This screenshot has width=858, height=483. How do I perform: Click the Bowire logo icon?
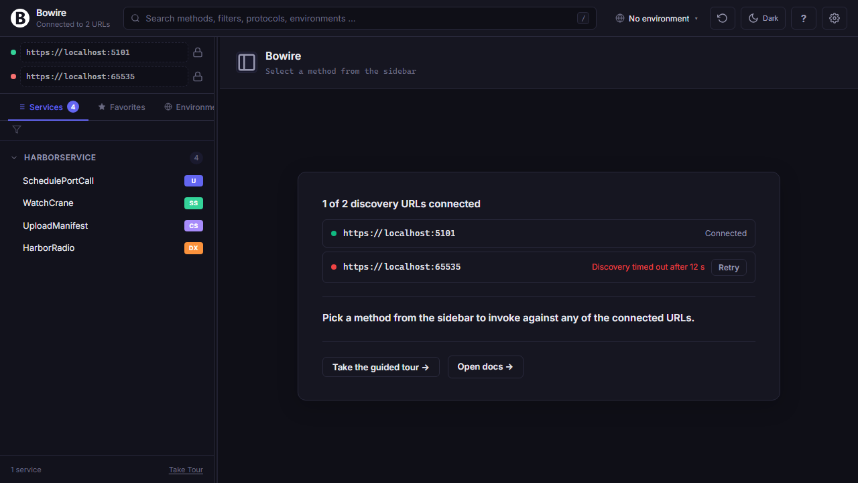[20, 18]
